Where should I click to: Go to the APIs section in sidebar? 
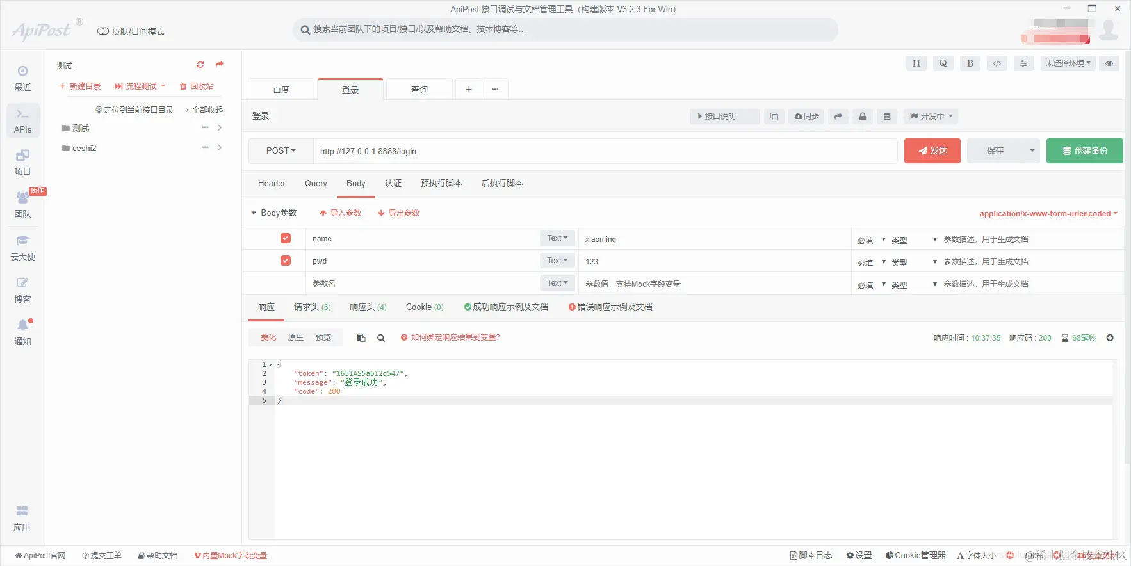click(22, 120)
